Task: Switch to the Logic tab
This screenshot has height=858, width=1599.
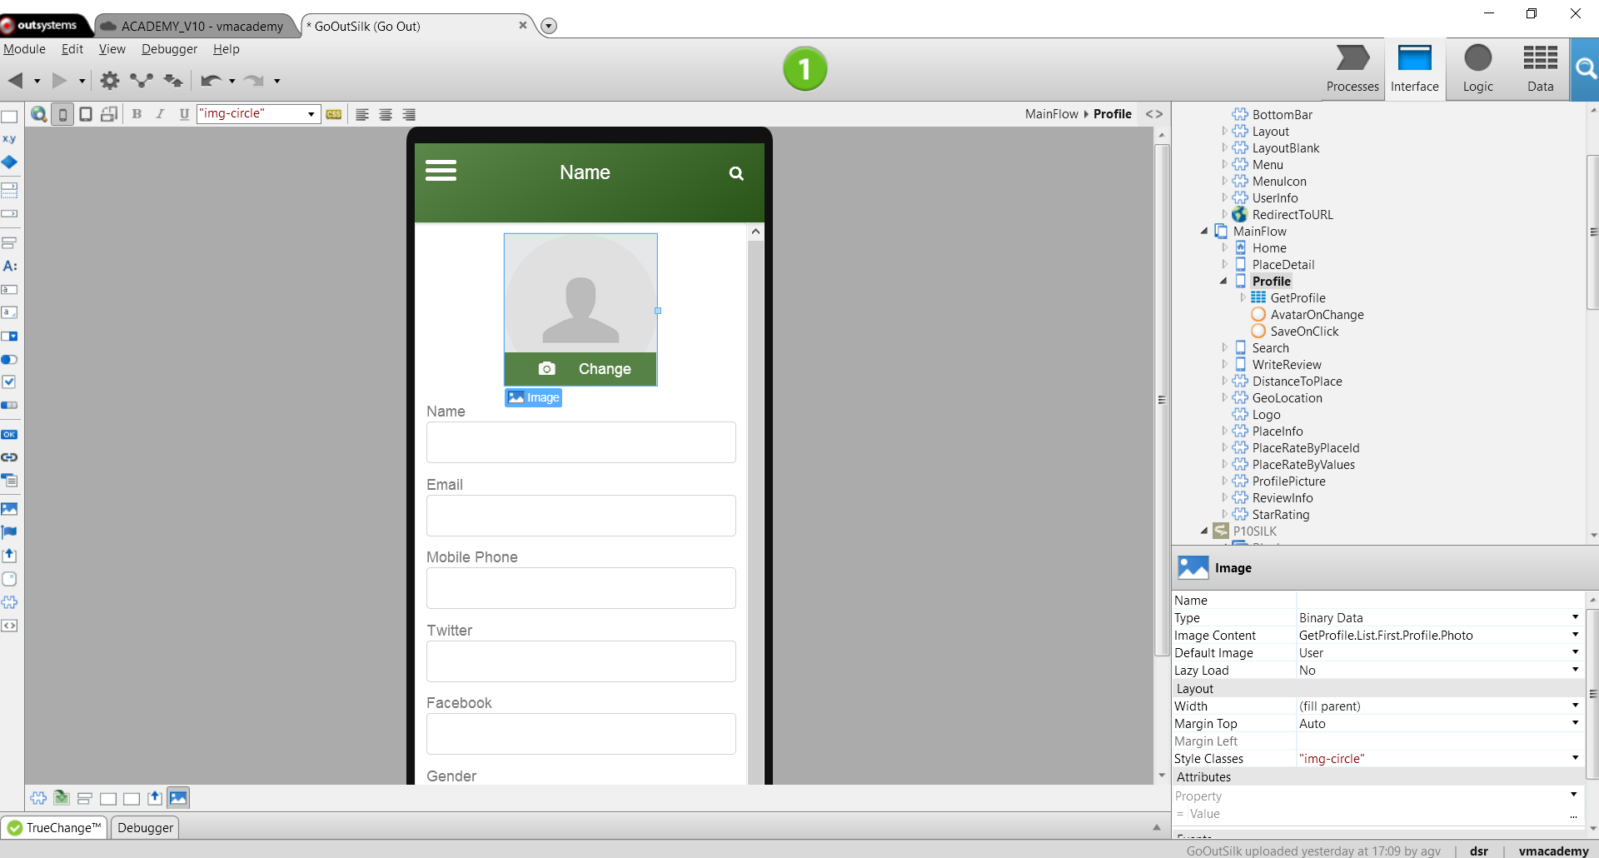Action: tap(1477, 69)
